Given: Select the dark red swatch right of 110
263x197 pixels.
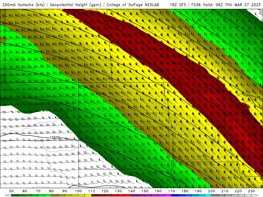Looking at the screenshot, I should (95, 195).
